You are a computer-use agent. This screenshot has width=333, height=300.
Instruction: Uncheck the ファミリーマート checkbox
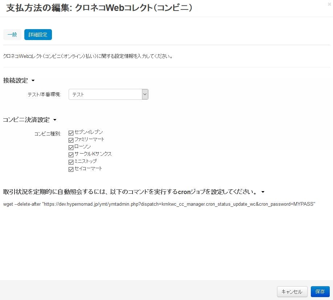click(71, 140)
